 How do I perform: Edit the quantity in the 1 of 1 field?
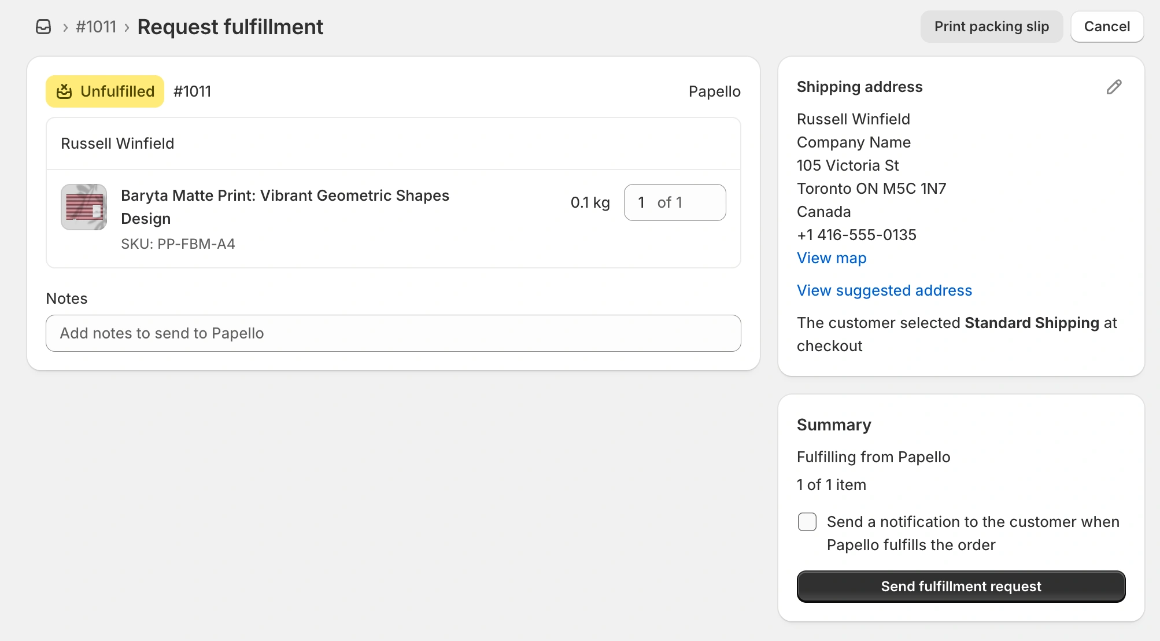point(642,202)
